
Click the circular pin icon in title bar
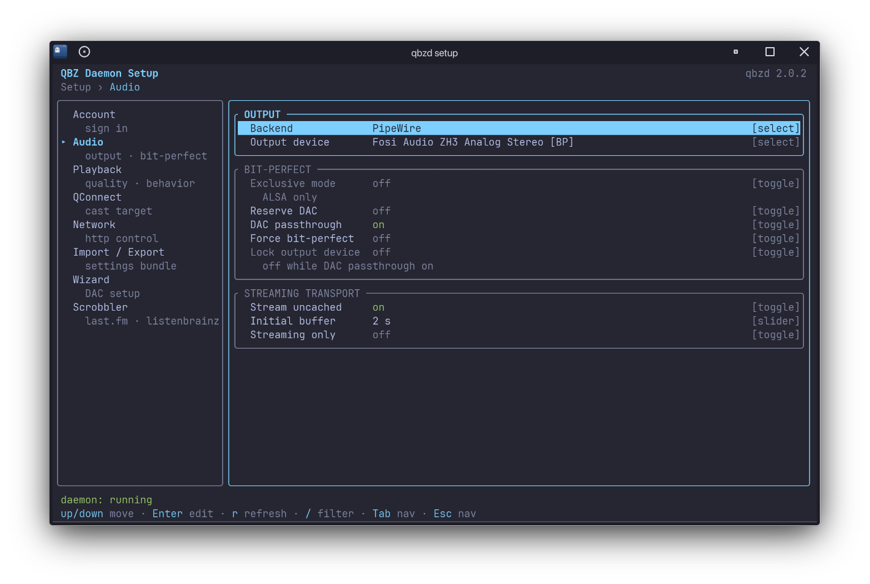84,52
